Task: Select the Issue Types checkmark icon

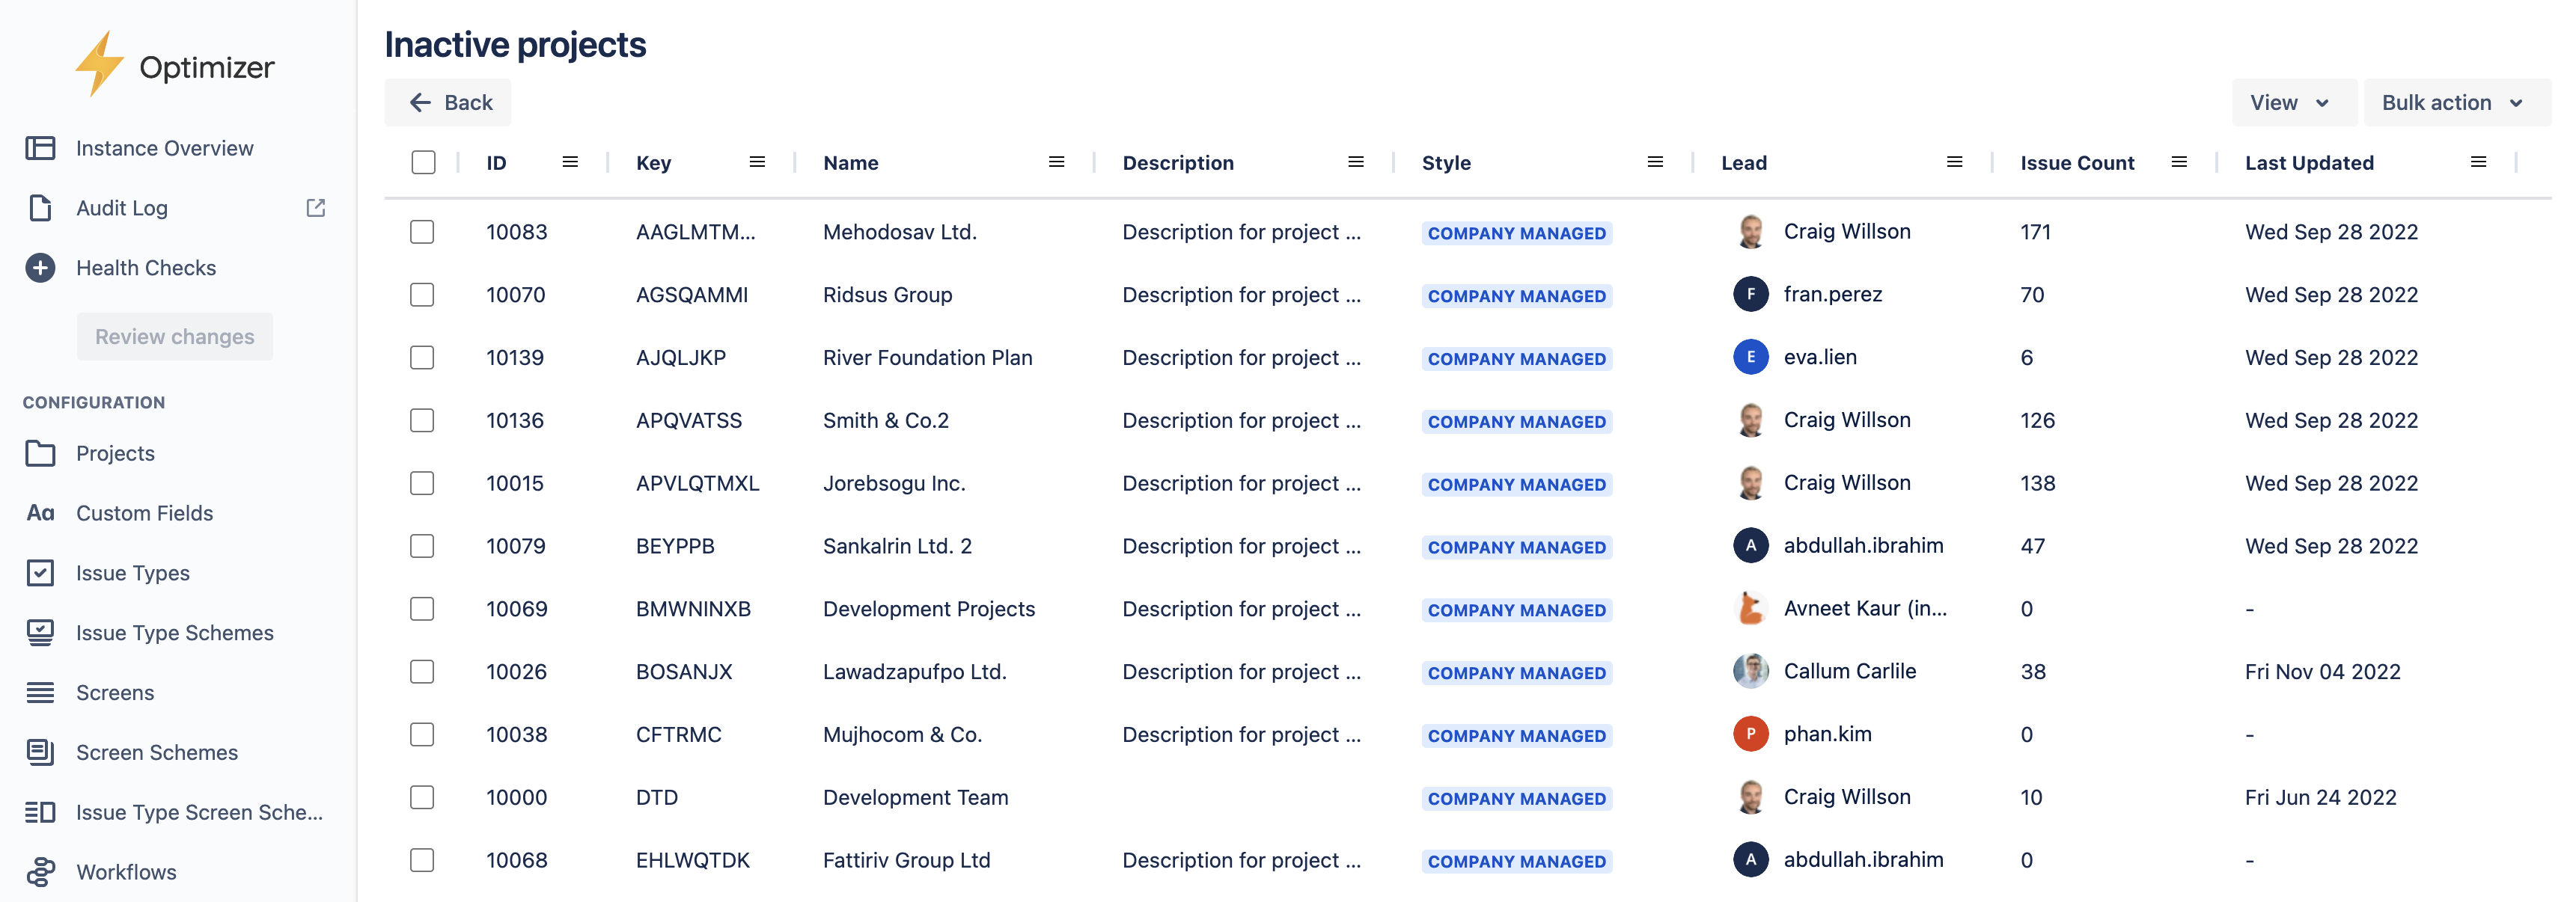Action: pyautogui.click(x=40, y=572)
